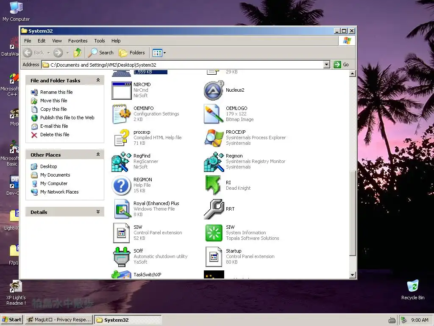Click the vertical scrollbar down arrow

point(352,275)
